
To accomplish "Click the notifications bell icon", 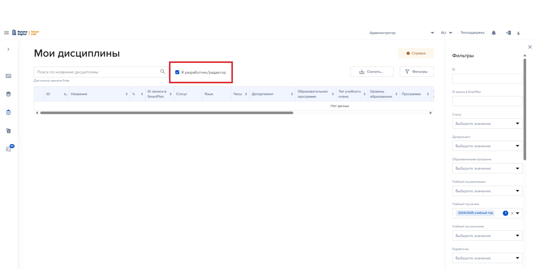I will pos(493,33).
